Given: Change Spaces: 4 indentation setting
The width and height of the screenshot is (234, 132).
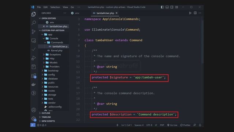Looking at the screenshot, I should coord(139,125).
